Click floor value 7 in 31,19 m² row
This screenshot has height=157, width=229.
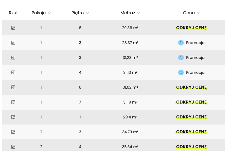click(80, 102)
